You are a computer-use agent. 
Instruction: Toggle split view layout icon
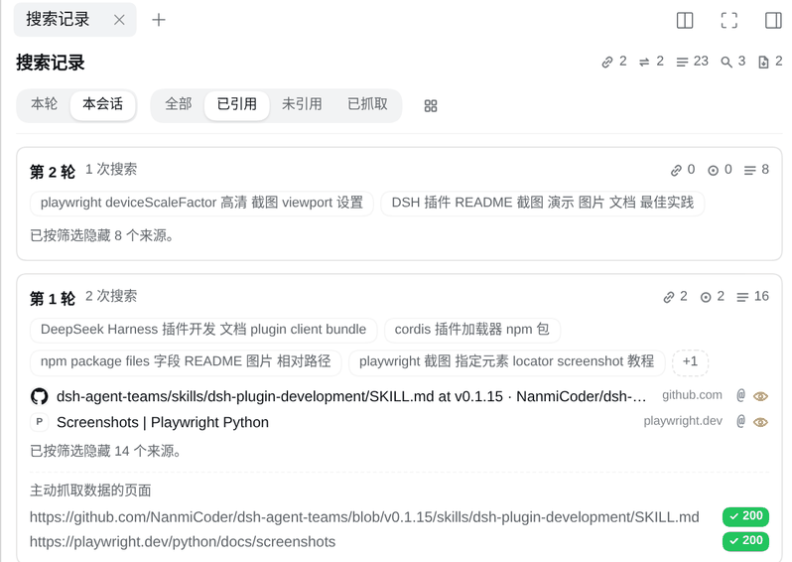[x=685, y=20]
